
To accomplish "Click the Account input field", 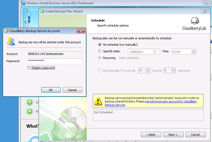I will (55, 54).
